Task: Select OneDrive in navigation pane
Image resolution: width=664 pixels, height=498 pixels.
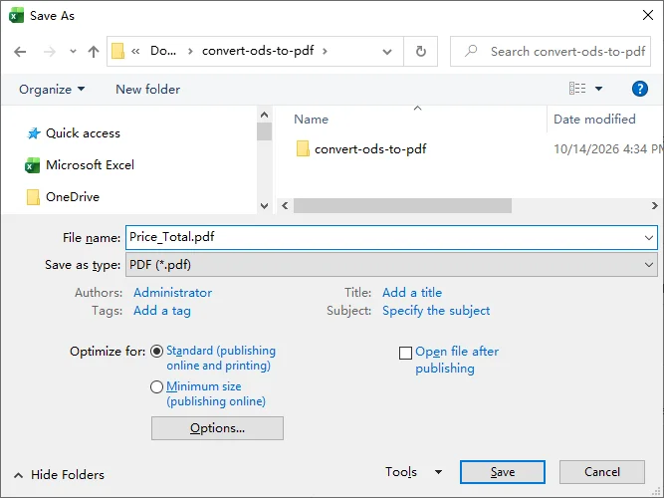Action: click(x=73, y=196)
